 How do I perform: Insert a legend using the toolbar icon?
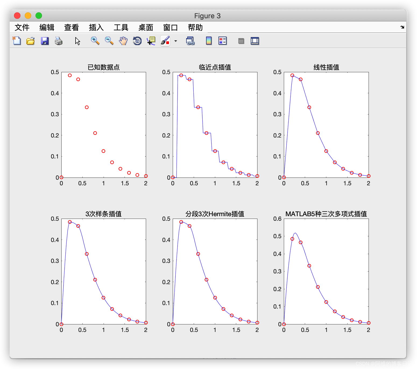(223, 41)
